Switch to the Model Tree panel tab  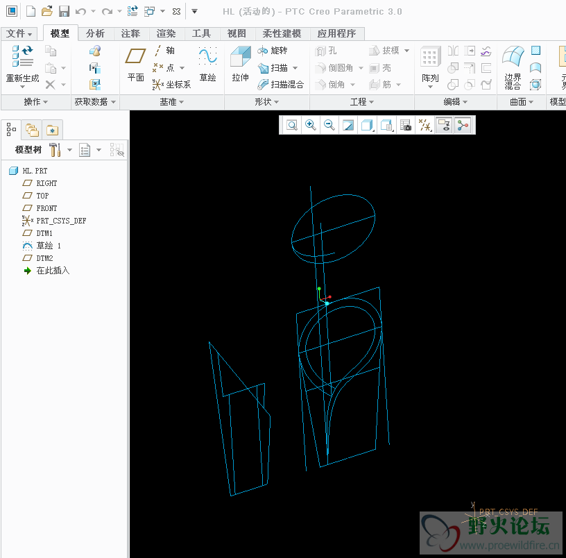click(x=11, y=129)
